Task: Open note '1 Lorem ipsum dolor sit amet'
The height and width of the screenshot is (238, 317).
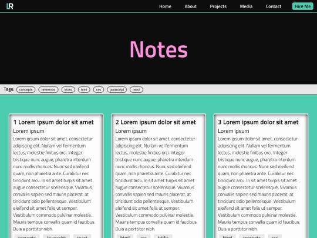Action: 53,122
